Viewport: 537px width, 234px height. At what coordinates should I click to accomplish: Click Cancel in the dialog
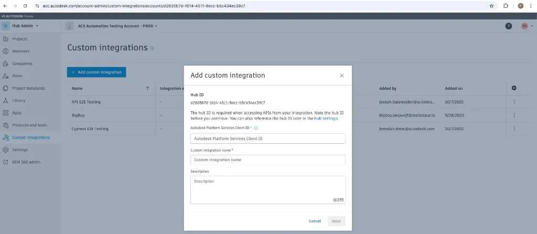coord(315,221)
